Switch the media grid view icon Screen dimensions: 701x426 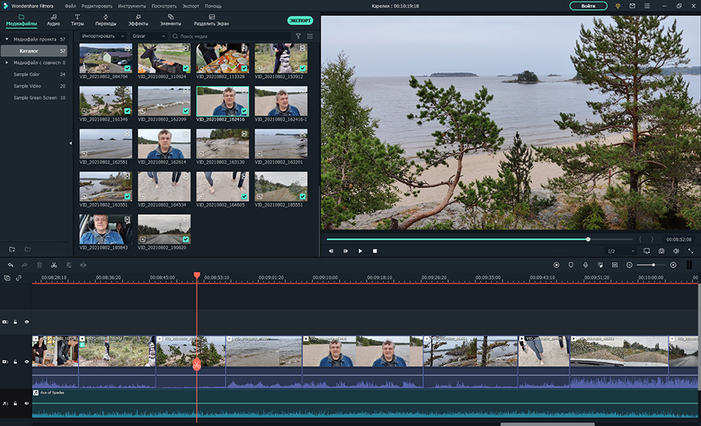point(310,37)
